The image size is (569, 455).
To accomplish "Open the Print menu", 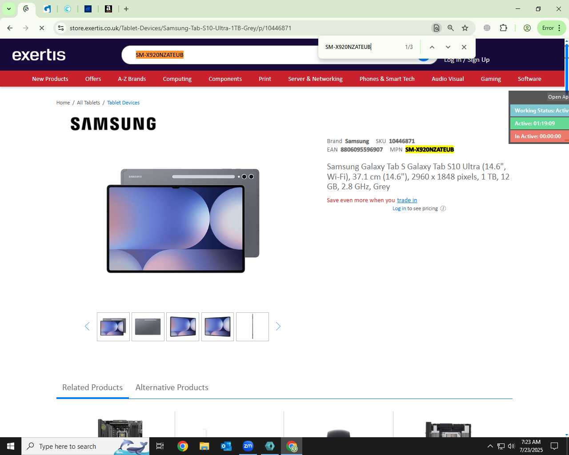I will pos(265,79).
